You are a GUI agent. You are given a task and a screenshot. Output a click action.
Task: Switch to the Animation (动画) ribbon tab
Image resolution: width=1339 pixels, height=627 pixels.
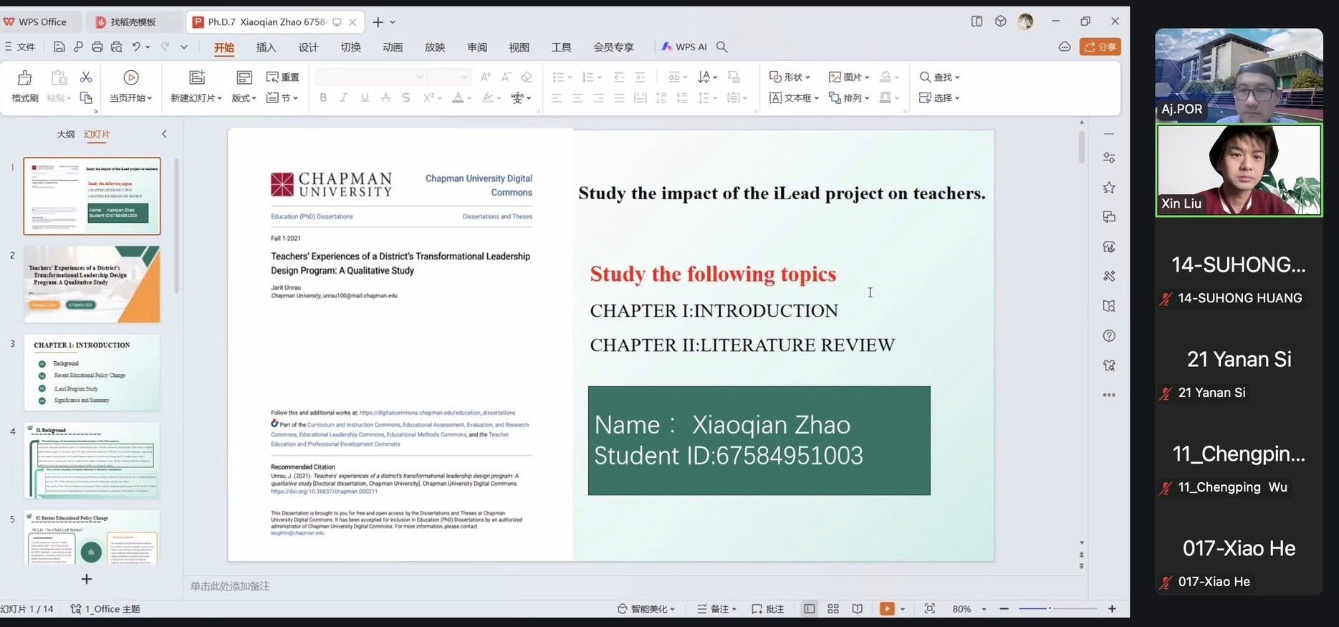393,47
